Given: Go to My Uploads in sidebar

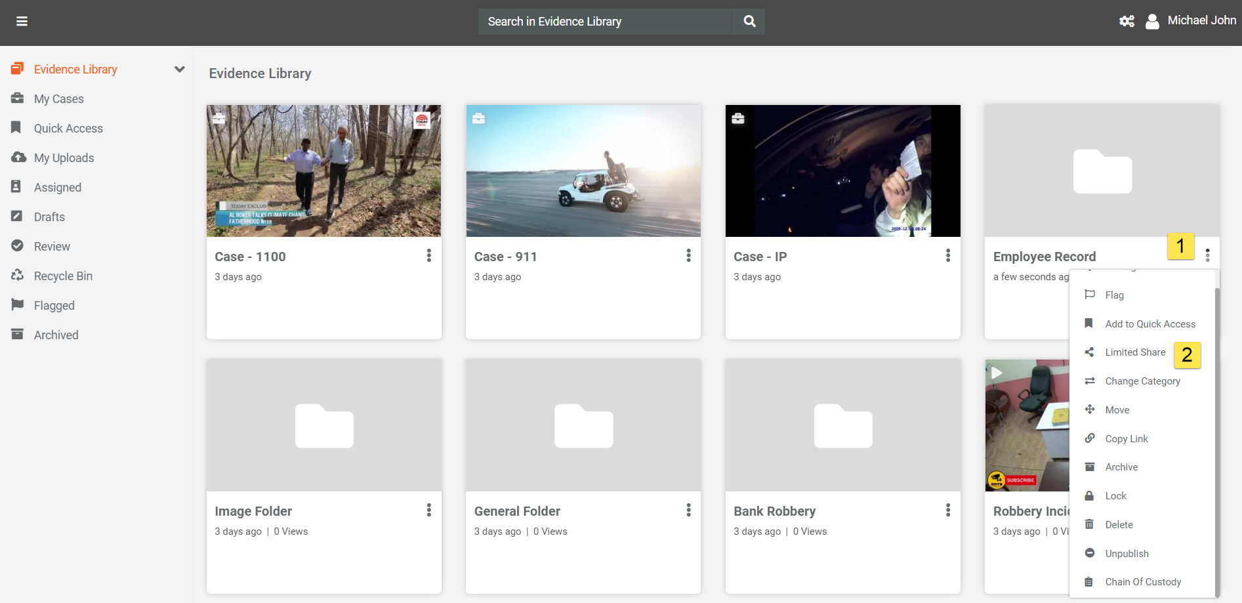Looking at the screenshot, I should tap(64, 158).
